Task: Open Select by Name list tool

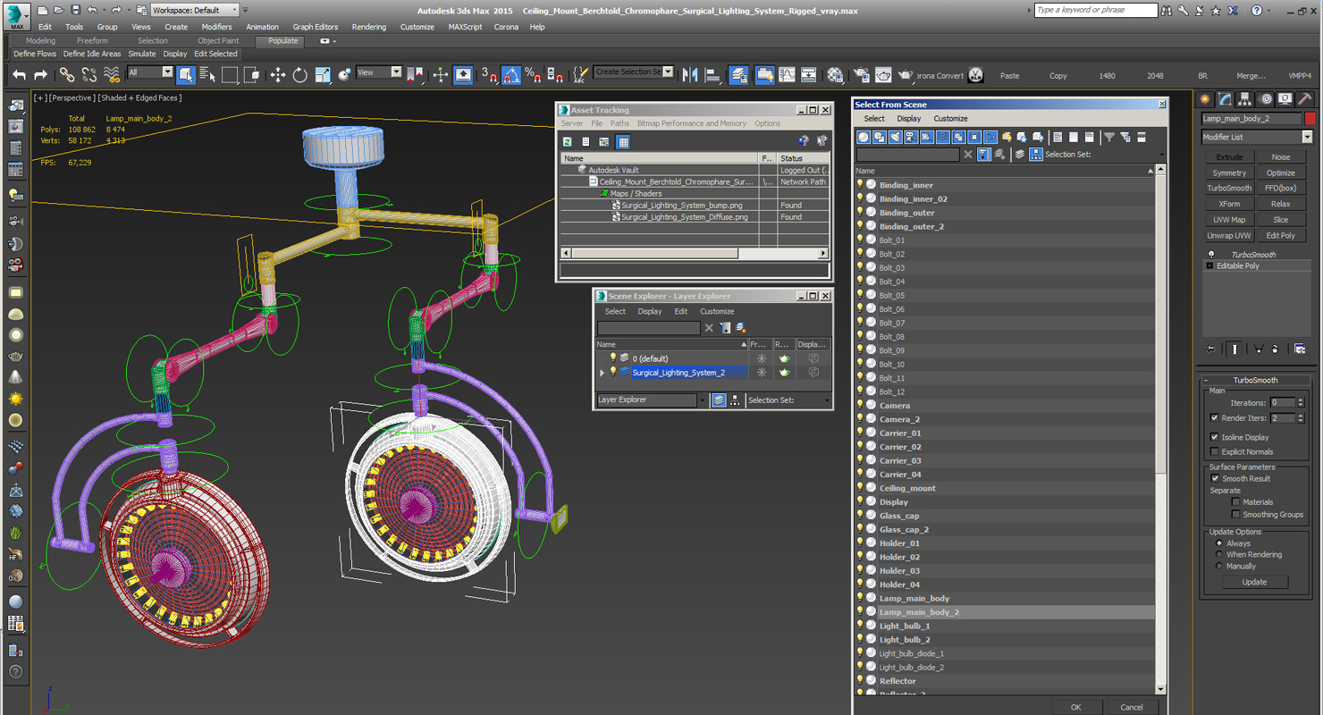Action: coord(207,75)
